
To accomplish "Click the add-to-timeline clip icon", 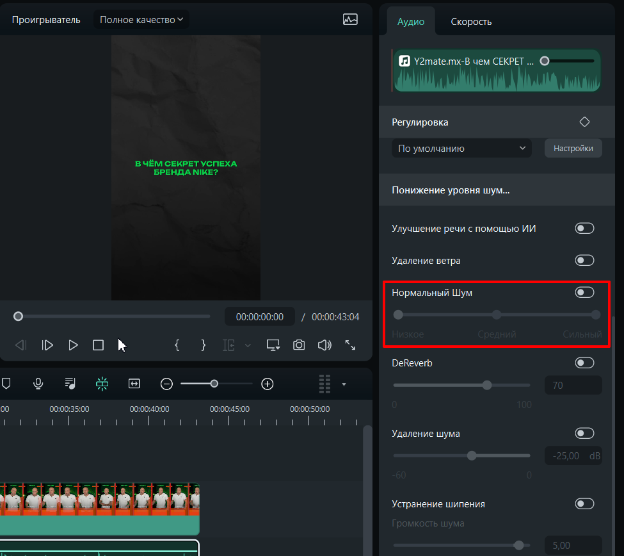I will (229, 345).
